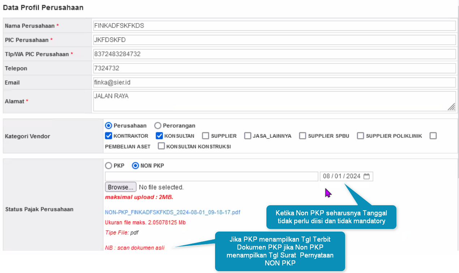Viewport: 459px width, 273px height.
Task: Choose the PKP tax status radio
Action: click(x=108, y=166)
